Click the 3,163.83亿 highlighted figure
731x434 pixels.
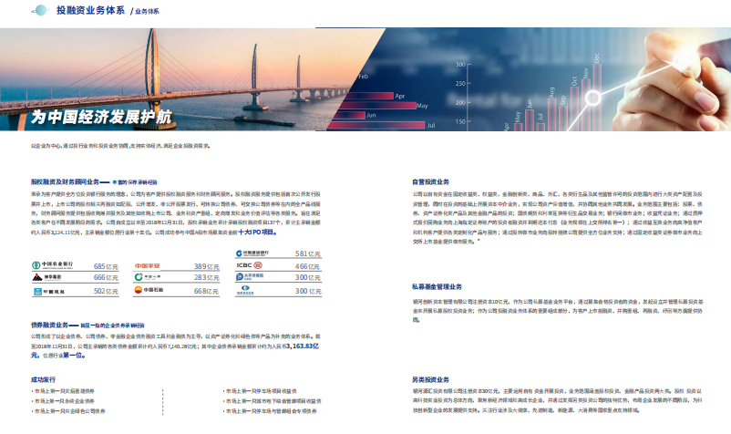303,346
